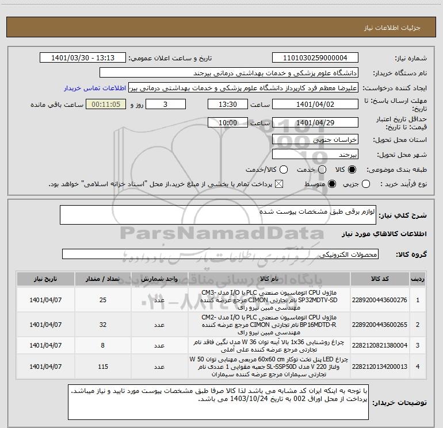Click the ردیف column header
443x428 pixels.
pyautogui.click(x=418, y=279)
